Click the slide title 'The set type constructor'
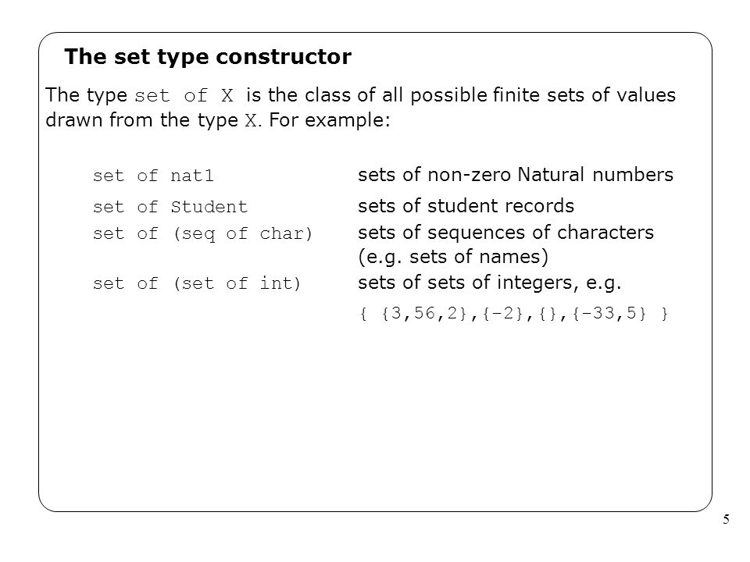 coord(208,57)
